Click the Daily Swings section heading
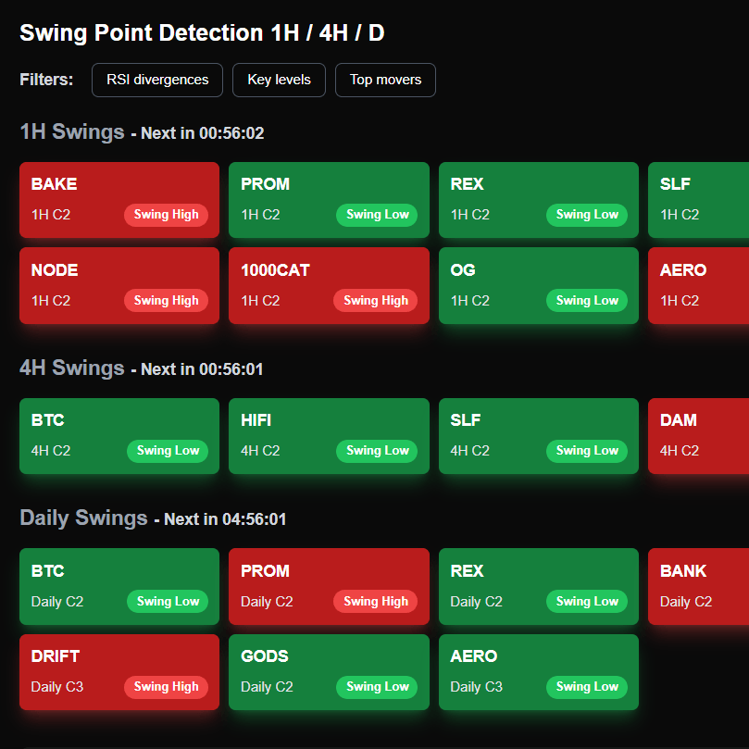749x749 pixels. click(83, 518)
